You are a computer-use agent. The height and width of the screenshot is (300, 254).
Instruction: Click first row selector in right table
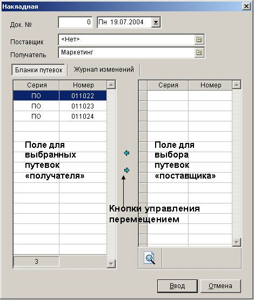click(x=143, y=96)
